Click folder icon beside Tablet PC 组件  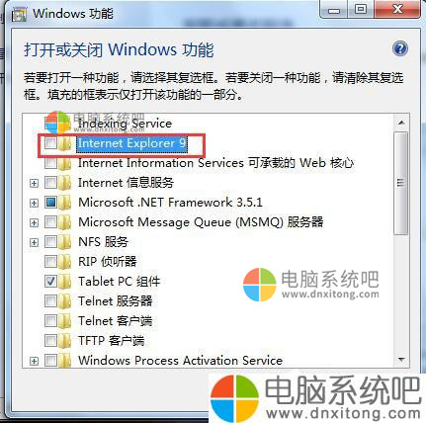pos(65,282)
